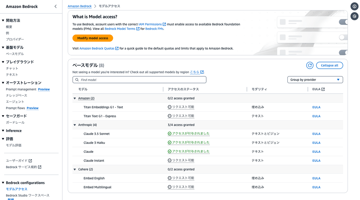Collapse the 評価 sidebar section
This screenshot has height=200, width=360.
[x=3, y=139]
